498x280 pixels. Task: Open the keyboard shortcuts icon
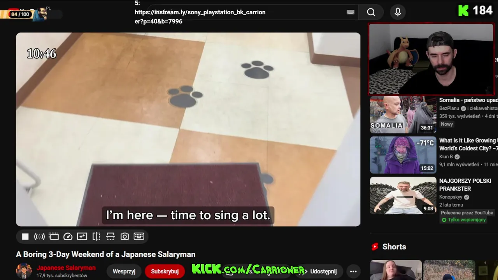[139, 236]
